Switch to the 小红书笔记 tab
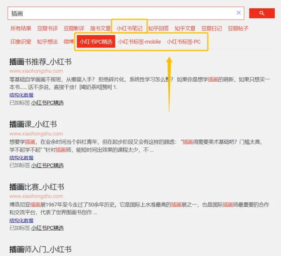 pos(130,28)
